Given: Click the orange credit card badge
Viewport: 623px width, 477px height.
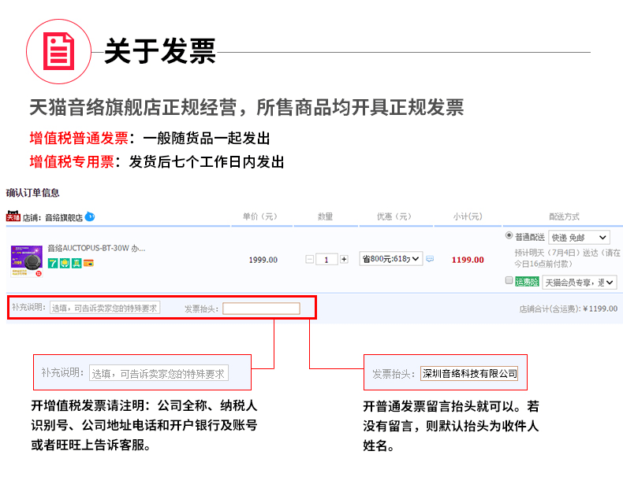Looking at the screenshot, I should (88, 263).
